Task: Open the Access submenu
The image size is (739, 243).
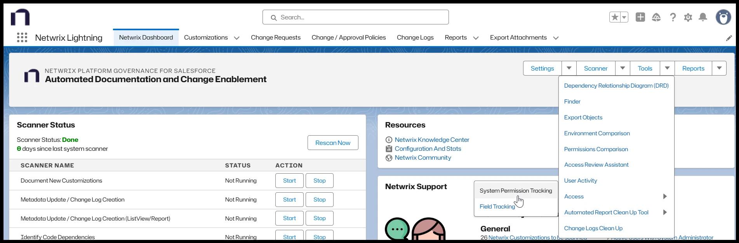Action: tap(616, 196)
